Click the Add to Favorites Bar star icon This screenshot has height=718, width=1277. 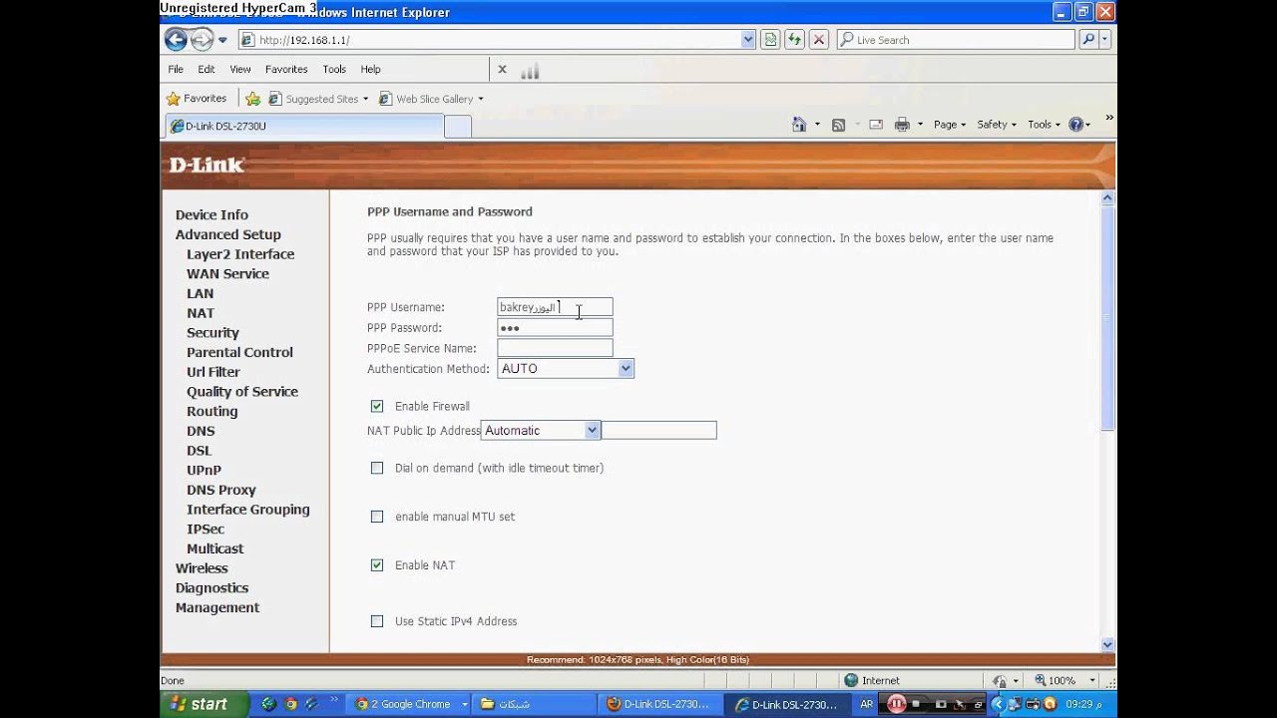[252, 99]
